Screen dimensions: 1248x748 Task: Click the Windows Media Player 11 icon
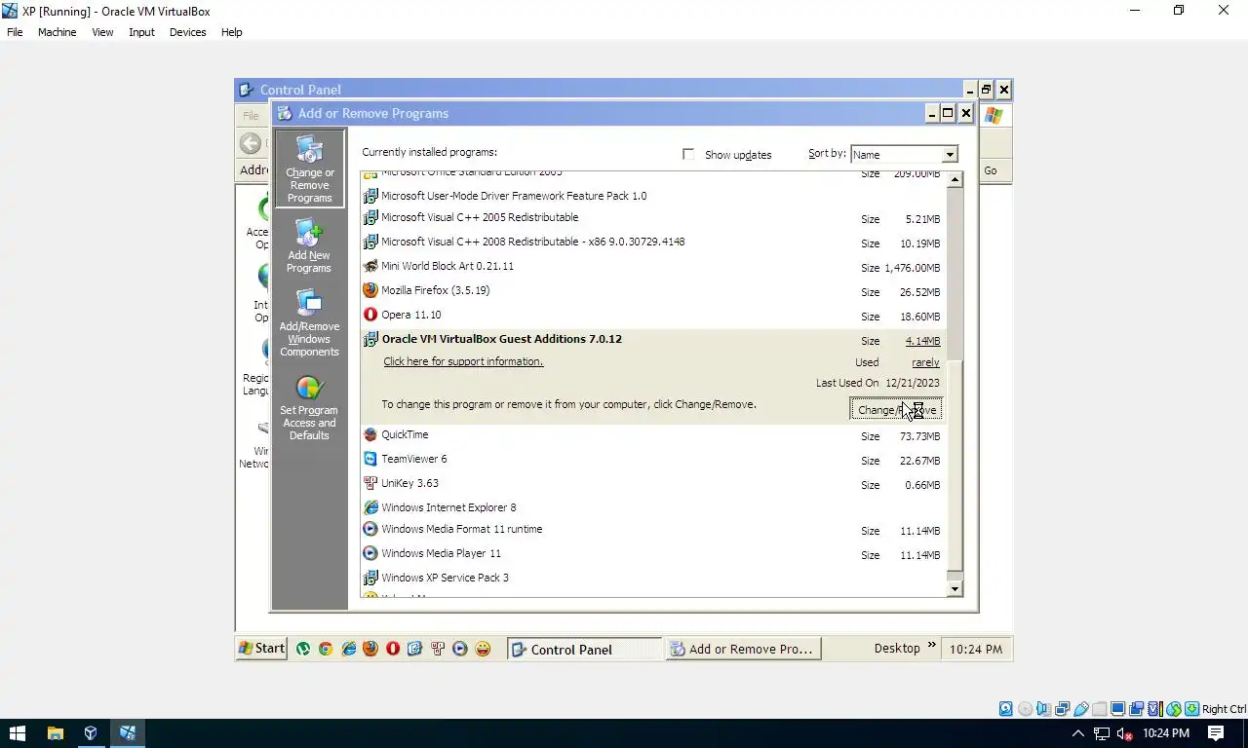point(370,553)
